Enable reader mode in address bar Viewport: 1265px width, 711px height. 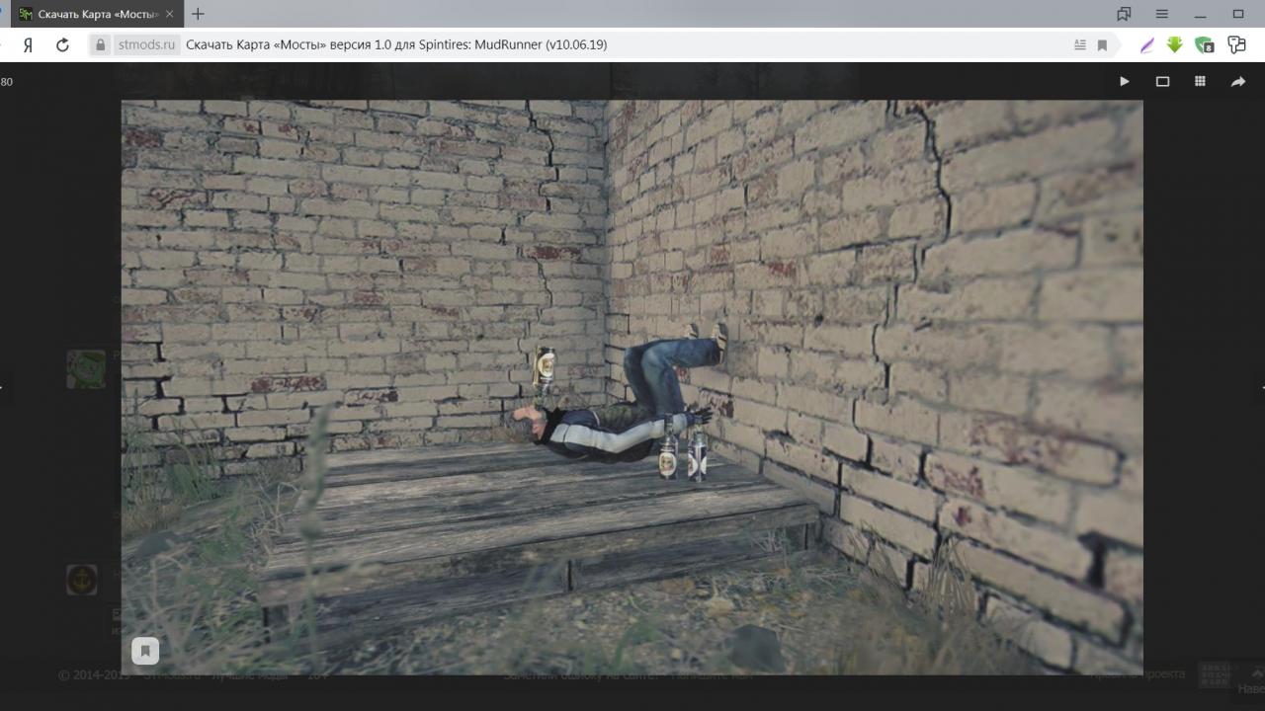pos(1079,44)
